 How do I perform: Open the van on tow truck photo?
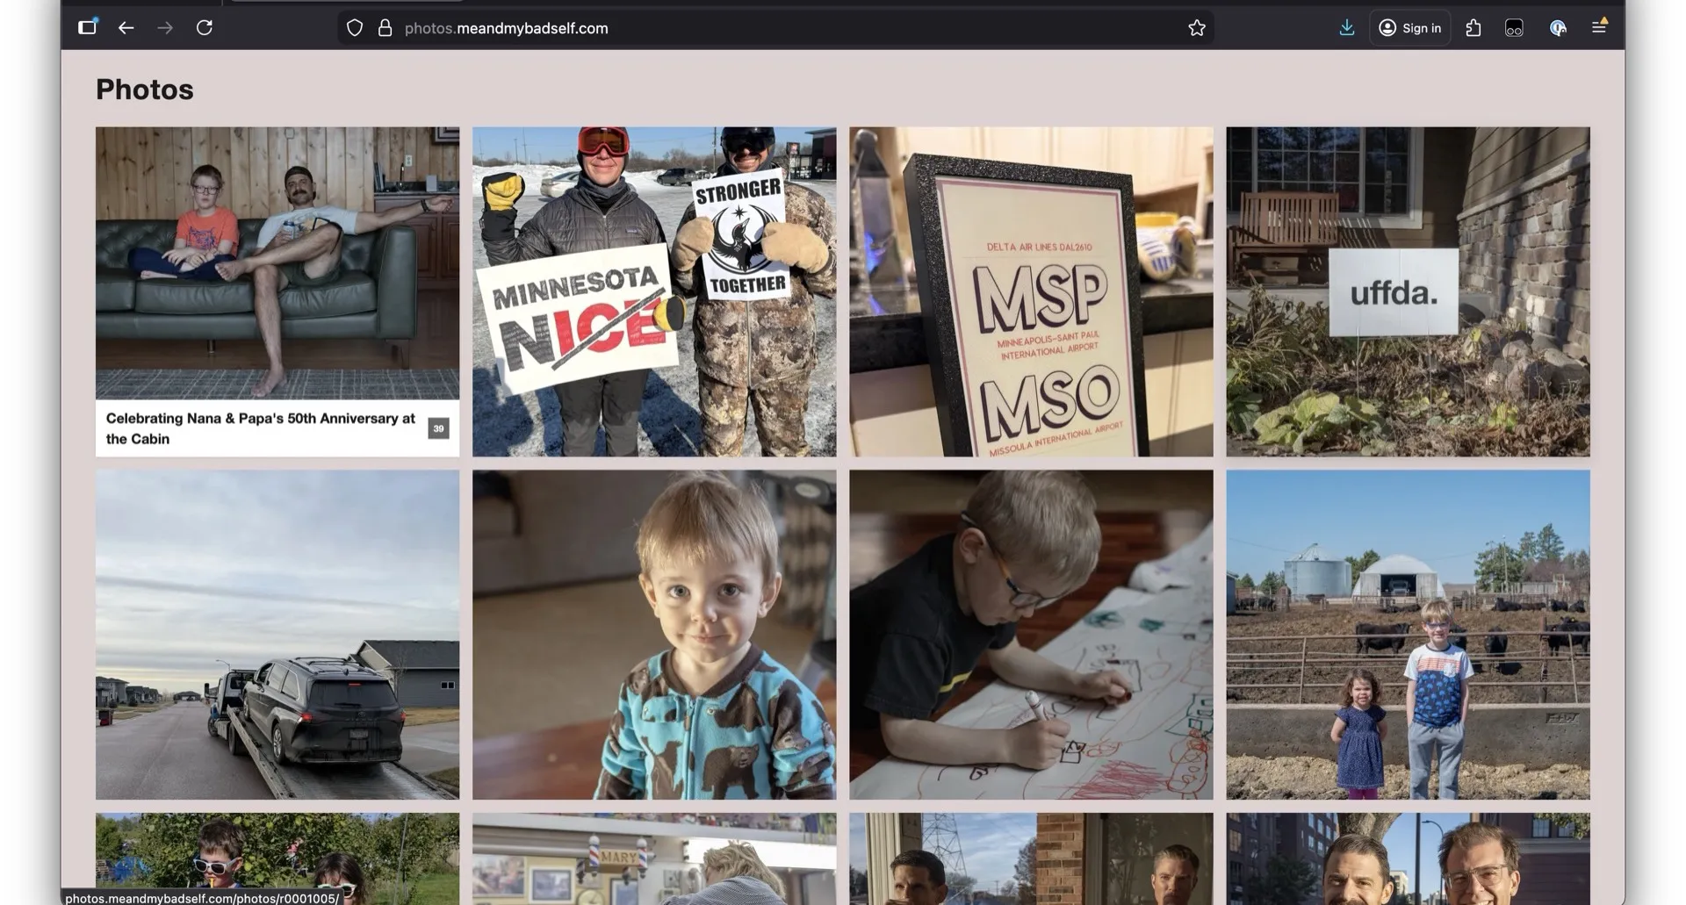tap(277, 634)
